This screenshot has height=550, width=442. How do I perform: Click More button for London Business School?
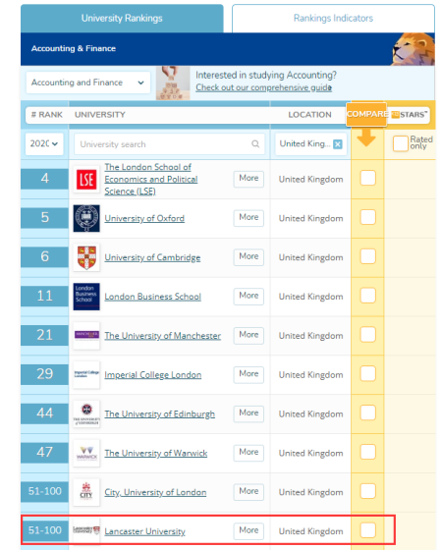pyautogui.click(x=249, y=296)
